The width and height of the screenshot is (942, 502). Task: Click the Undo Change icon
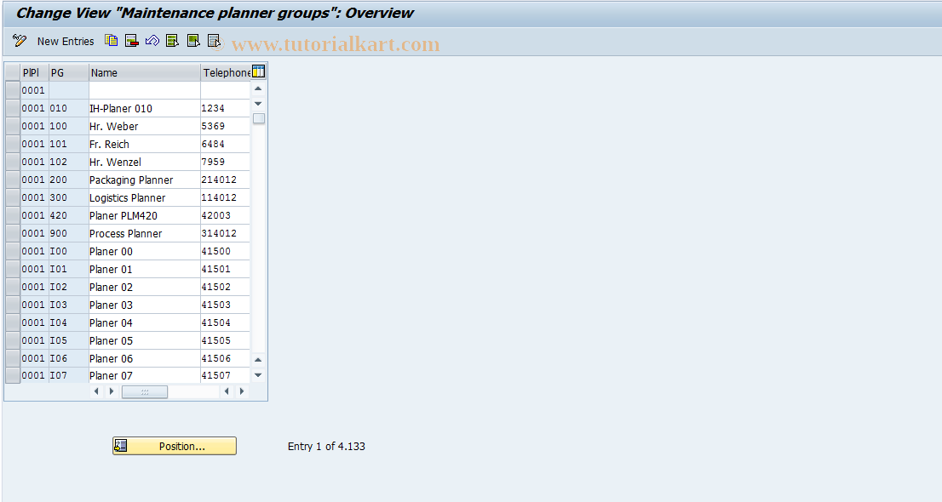pos(152,41)
